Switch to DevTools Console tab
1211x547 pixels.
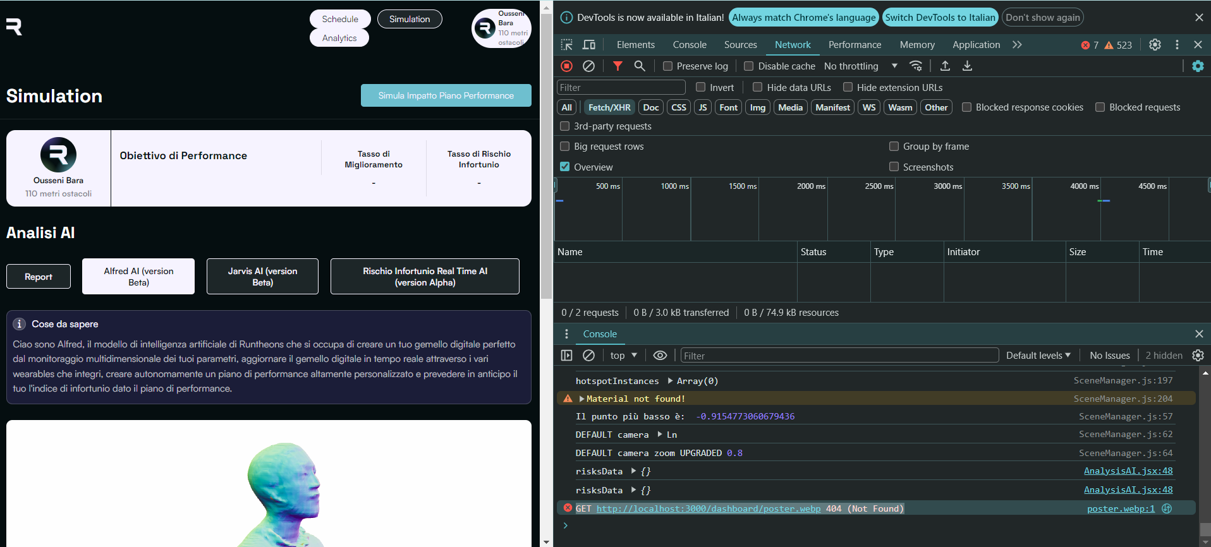point(690,45)
